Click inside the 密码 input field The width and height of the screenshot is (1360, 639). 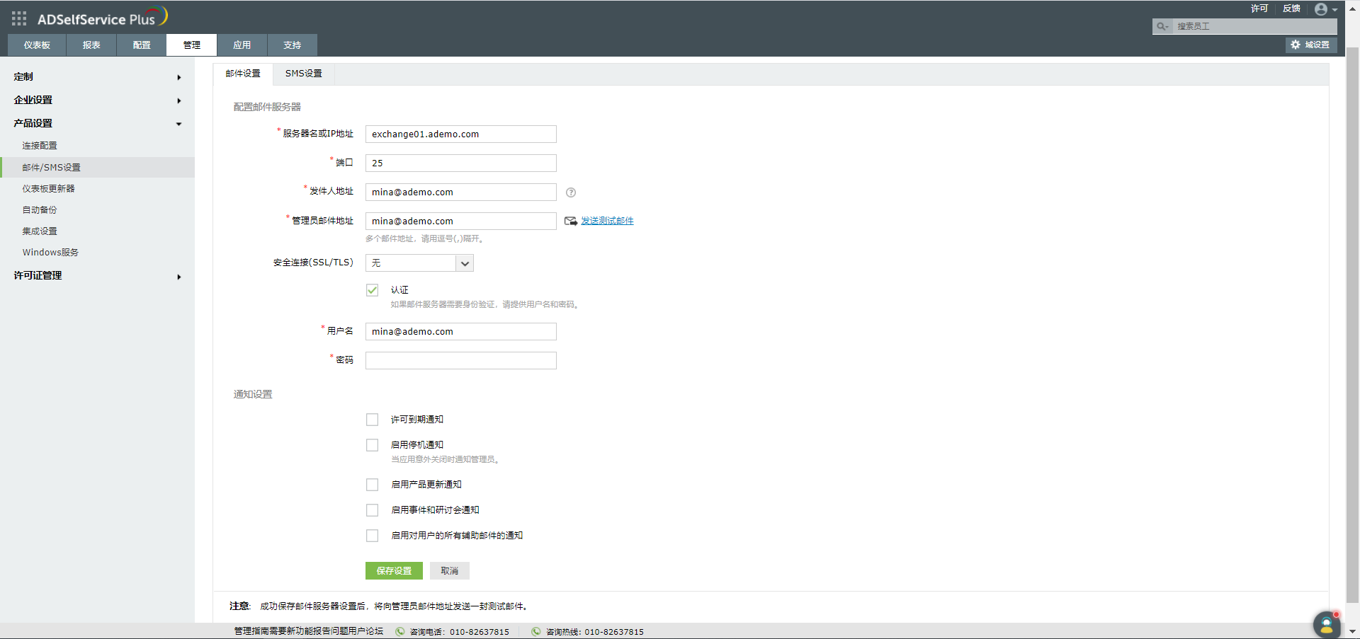pyautogui.click(x=460, y=360)
